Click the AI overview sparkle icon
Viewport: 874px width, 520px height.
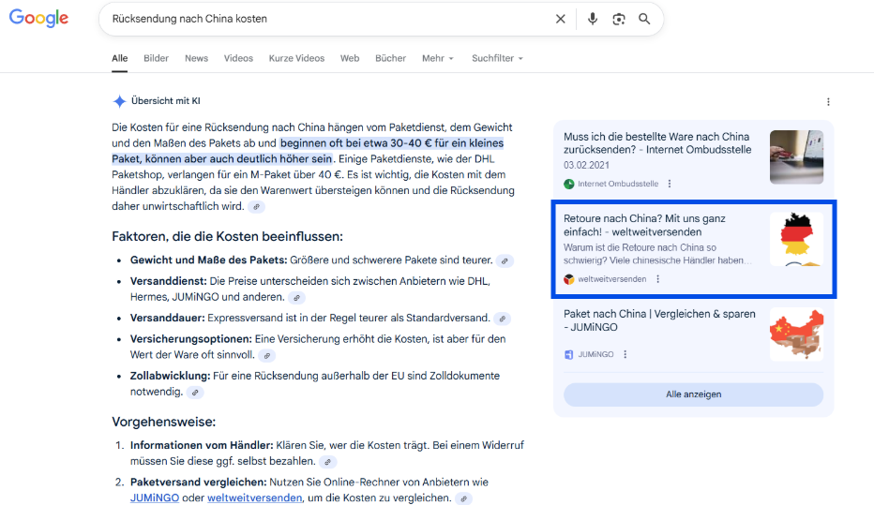(119, 101)
